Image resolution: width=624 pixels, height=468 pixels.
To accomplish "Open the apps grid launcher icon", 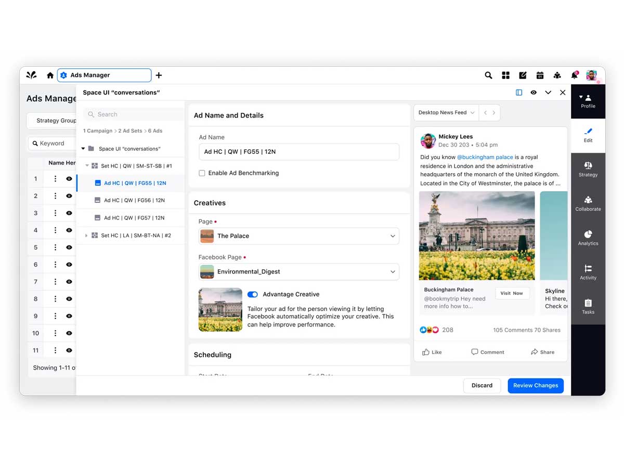I will pyautogui.click(x=505, y=75).
